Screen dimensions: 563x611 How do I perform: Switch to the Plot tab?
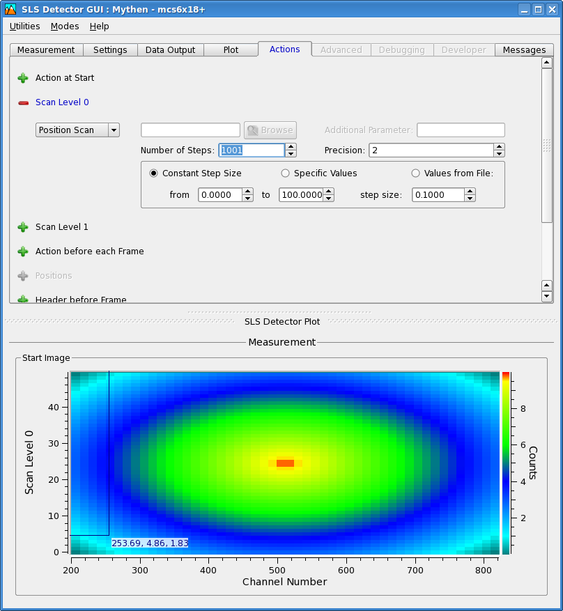click(231, 50)
